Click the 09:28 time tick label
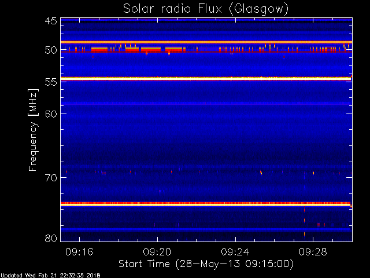The width and height of the screenshot is (370, 278). point(313,252)
